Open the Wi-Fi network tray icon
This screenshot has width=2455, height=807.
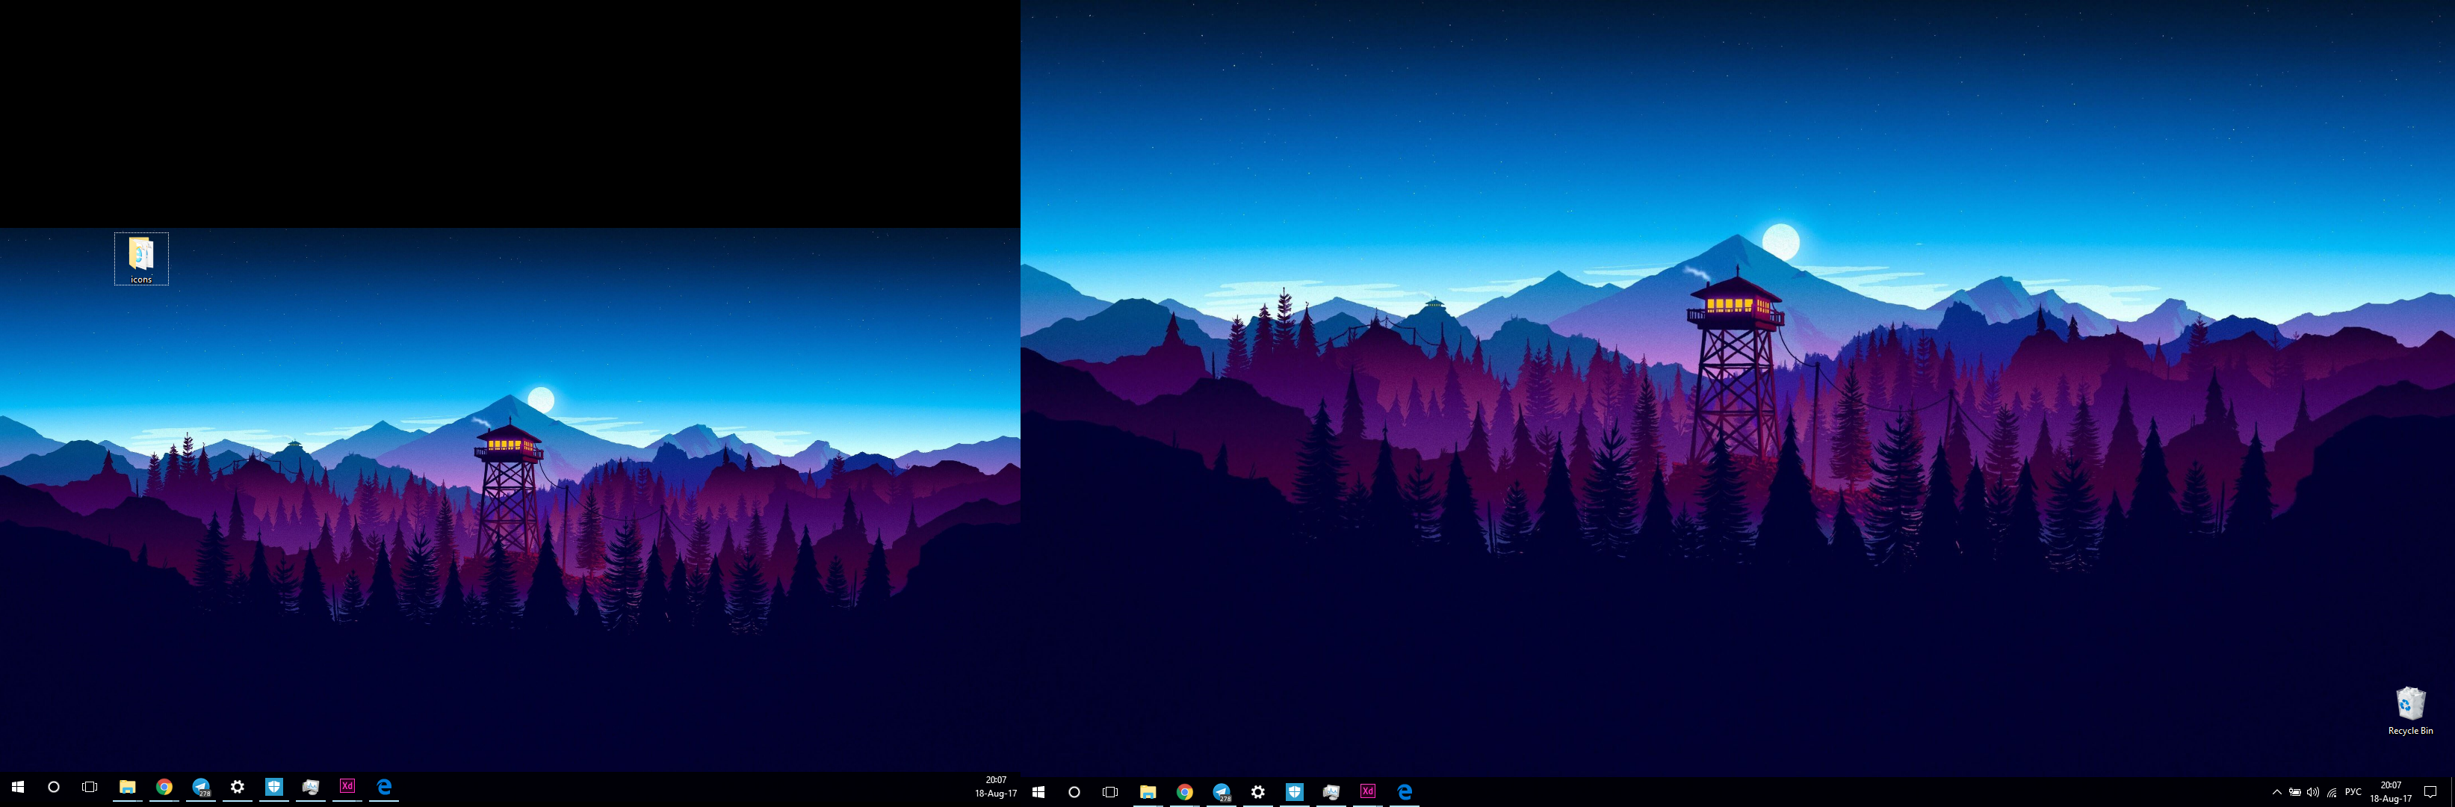coord(2331,792)
